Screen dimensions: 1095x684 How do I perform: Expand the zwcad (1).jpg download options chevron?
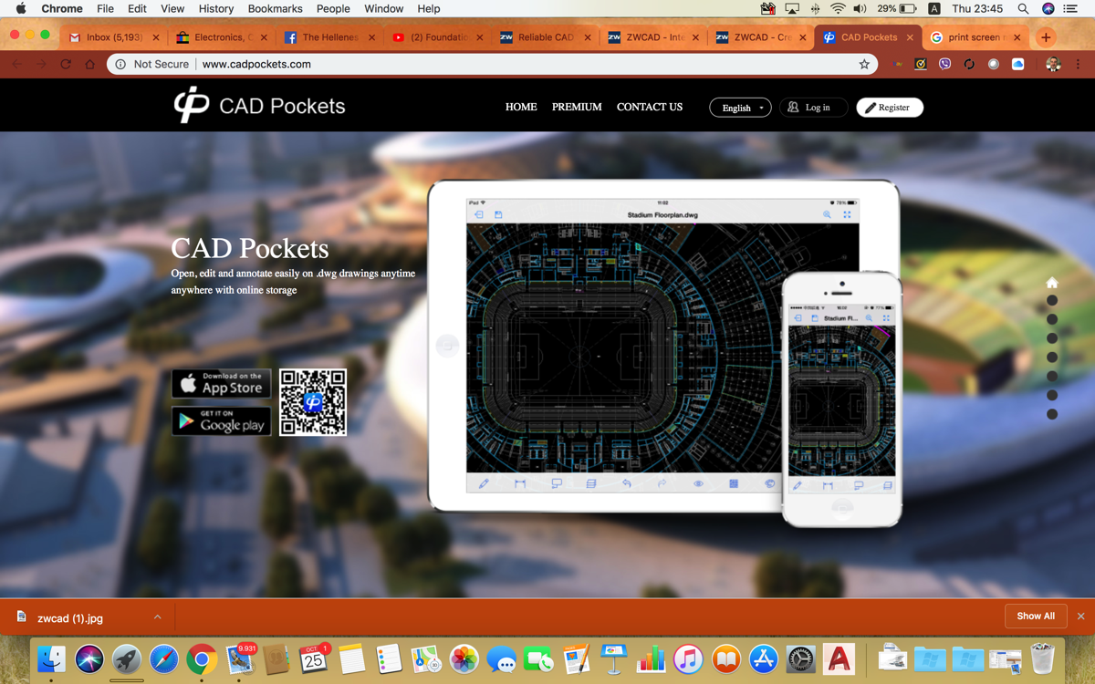click(158, 617)
